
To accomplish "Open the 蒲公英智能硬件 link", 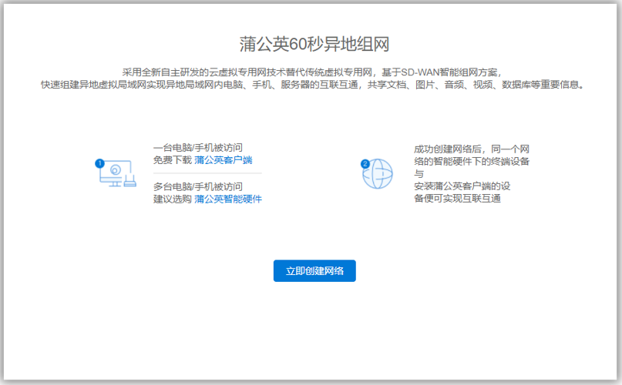I will click(228, 199).
